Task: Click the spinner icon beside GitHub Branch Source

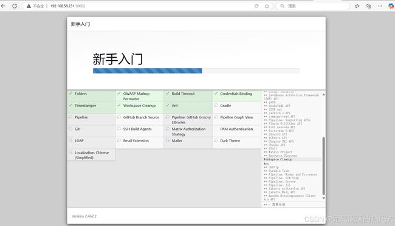Action: (x=118, y=117)
